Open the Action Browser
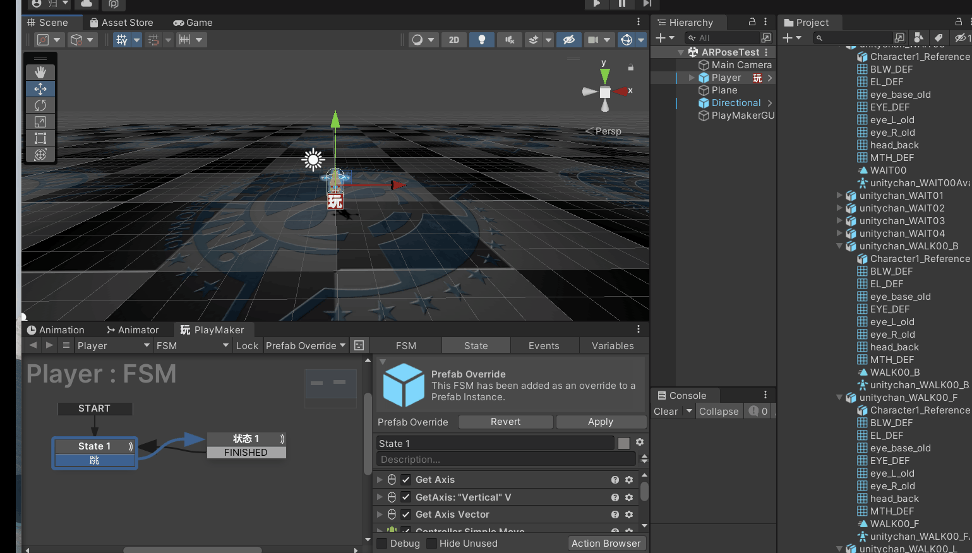 [x=606, y=543]
